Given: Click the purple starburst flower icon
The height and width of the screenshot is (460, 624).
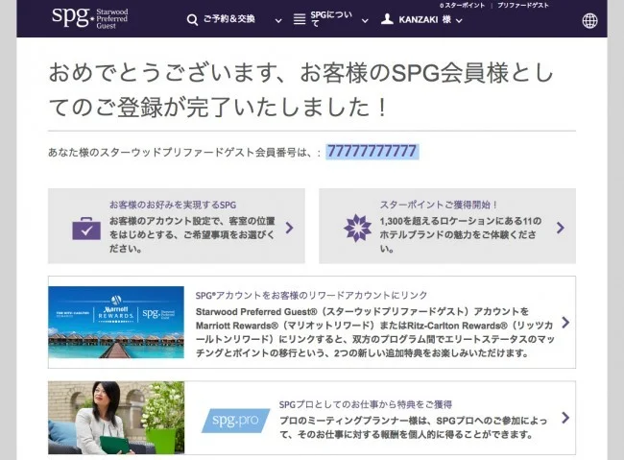Looking at the screenshot, I should pyautogui.click(x=357, y=228).
